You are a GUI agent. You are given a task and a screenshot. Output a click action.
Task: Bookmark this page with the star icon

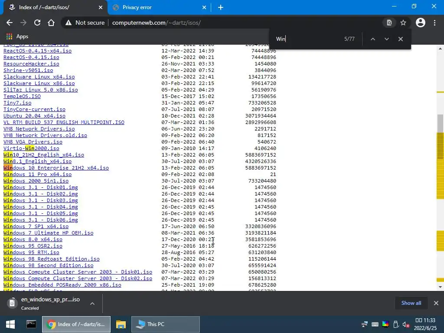pos(403,23)
